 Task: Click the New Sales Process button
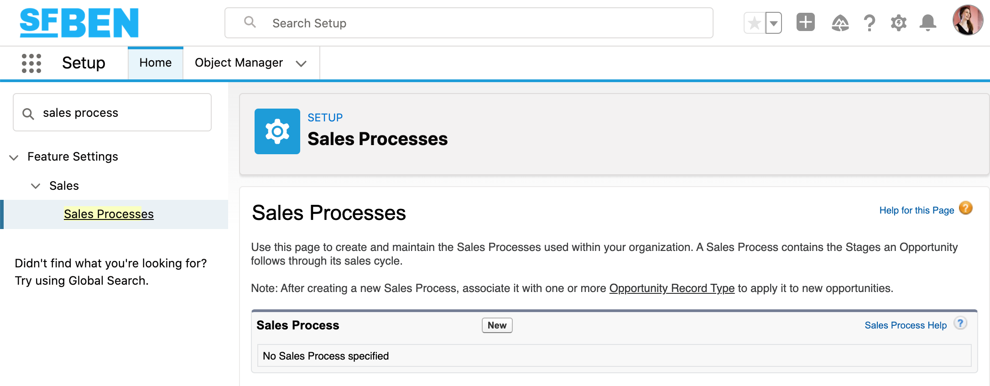pyautogui.click(x=496, y=325)
